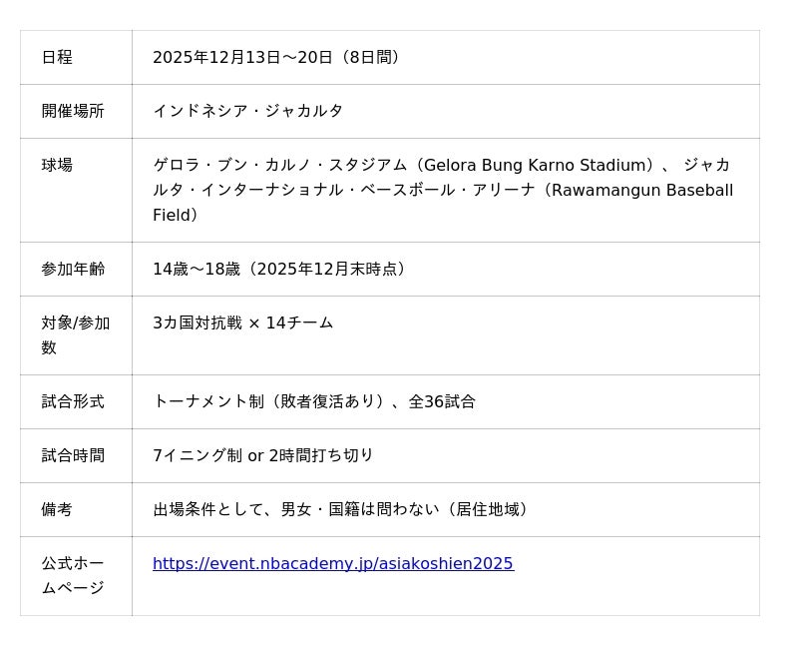Click the 7イニング制 or 2時間打ち切り text
This screenshot has width=798, height=646.
pos(262,455)
